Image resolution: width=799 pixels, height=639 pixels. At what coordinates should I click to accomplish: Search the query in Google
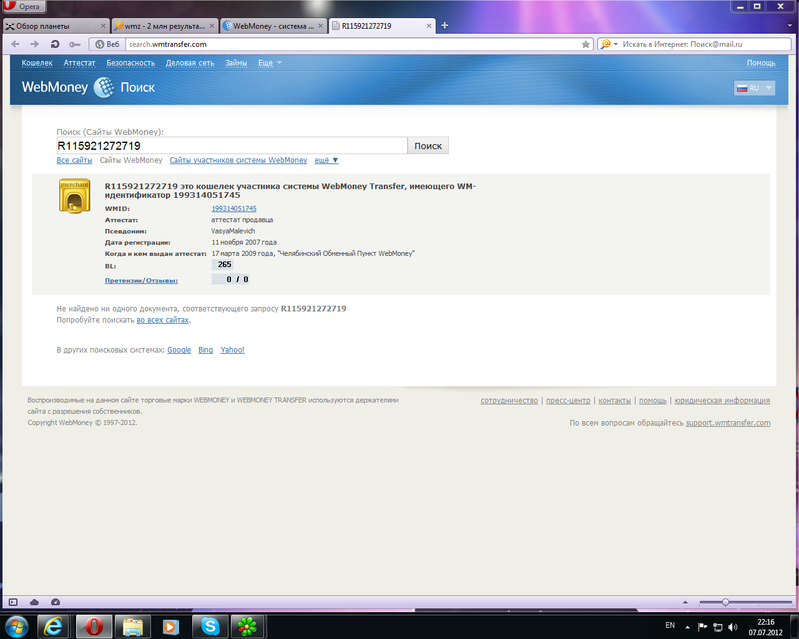pyautogui.click(x=179, y=350)
